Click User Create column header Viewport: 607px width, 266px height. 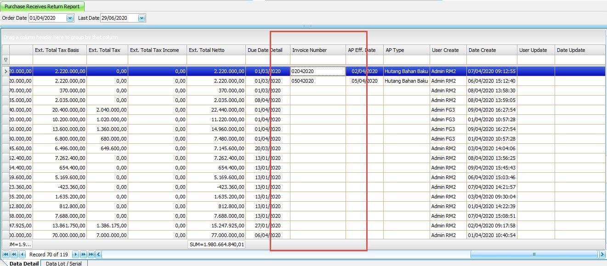coord(448,50)
